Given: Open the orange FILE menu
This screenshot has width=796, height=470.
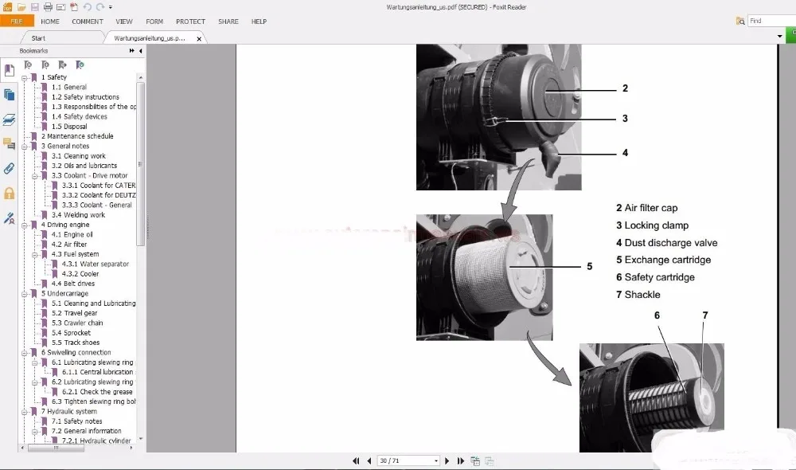Looking at the screenshot, I should [17, 22].
